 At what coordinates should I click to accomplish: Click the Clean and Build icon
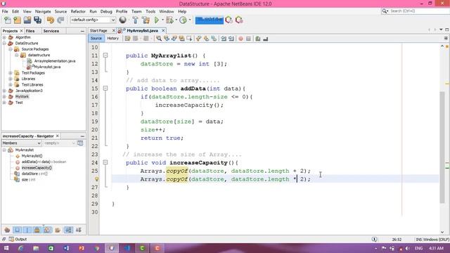[146, 20]
